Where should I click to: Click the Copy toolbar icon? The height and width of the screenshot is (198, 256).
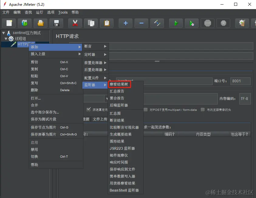coord(91,23)
